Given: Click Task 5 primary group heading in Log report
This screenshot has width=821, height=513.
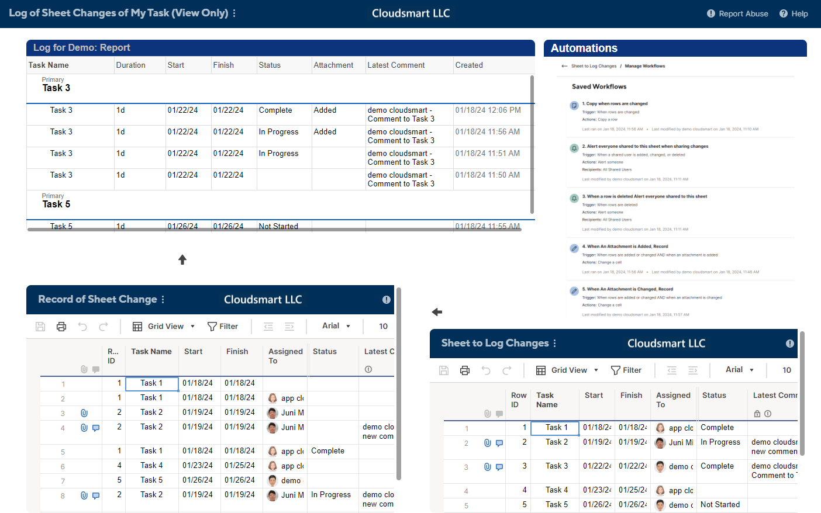Looking at the screenshot, I should [x=56, y=204].
